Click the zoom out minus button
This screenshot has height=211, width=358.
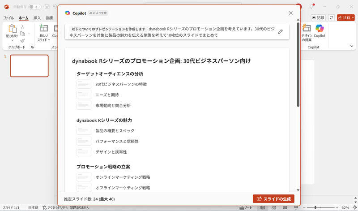click(304, 207)
